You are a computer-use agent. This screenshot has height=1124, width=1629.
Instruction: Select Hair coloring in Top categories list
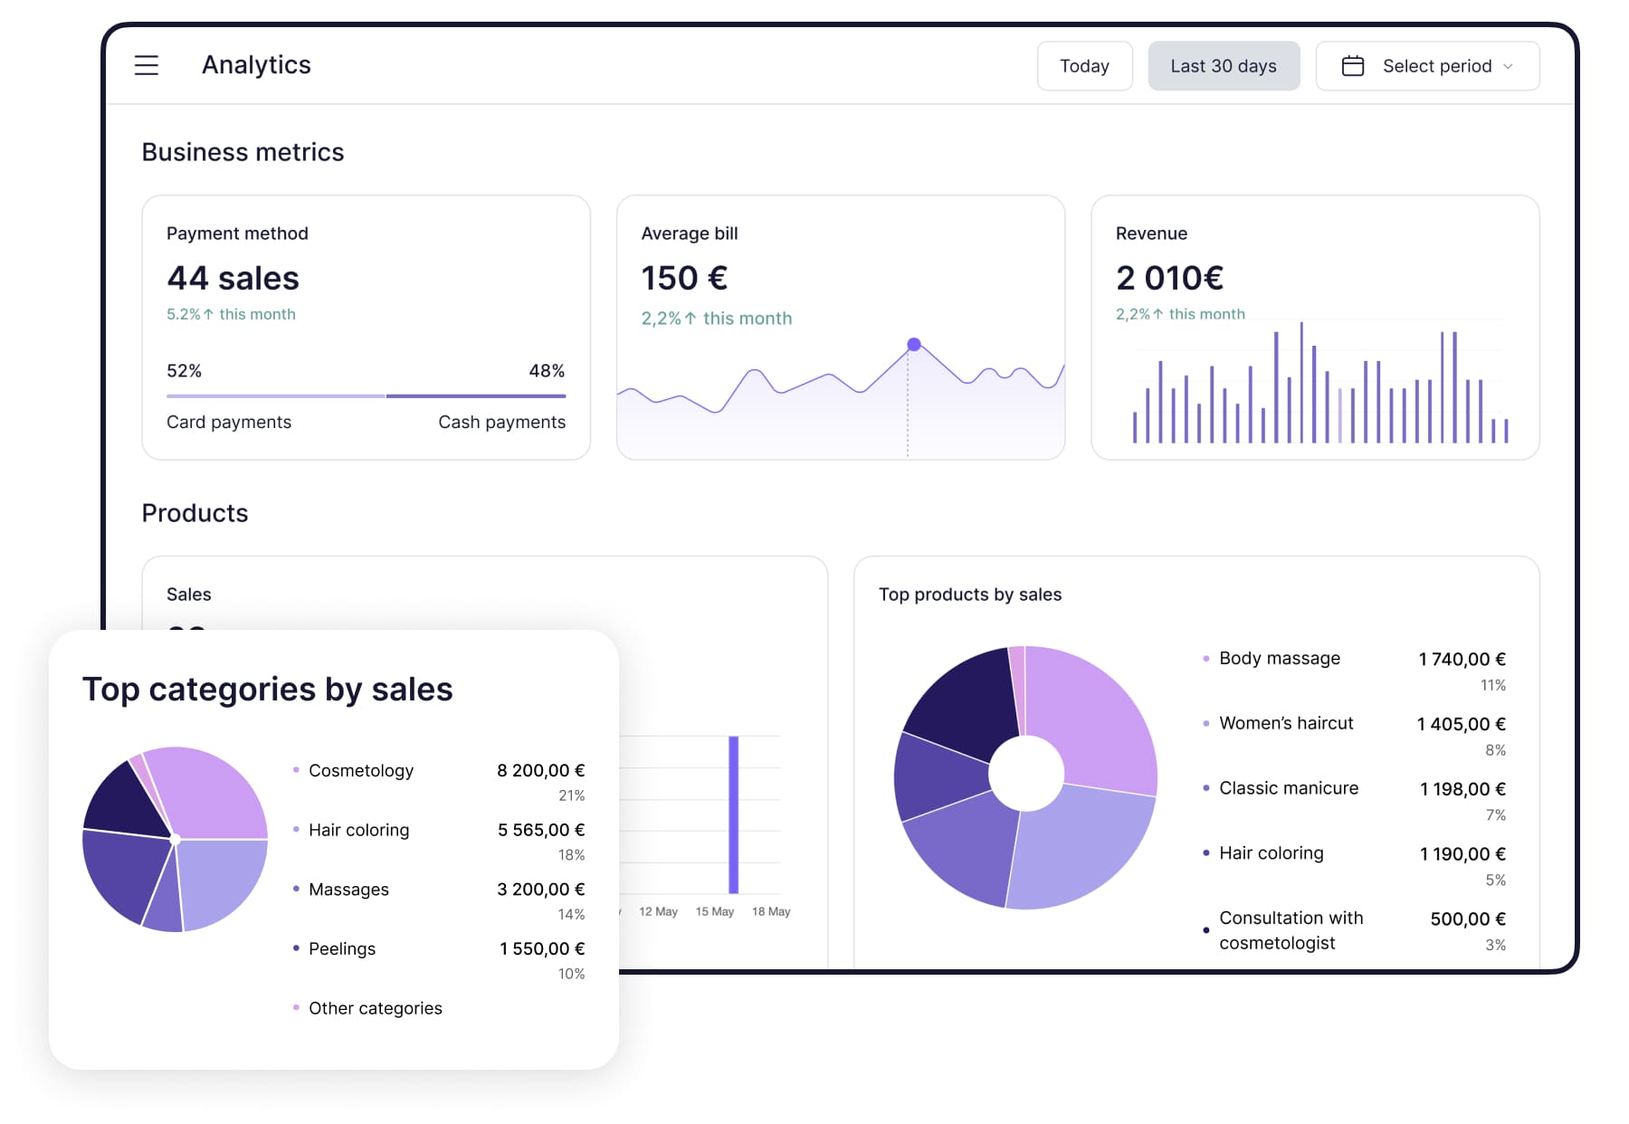click(x=358, y=830)
